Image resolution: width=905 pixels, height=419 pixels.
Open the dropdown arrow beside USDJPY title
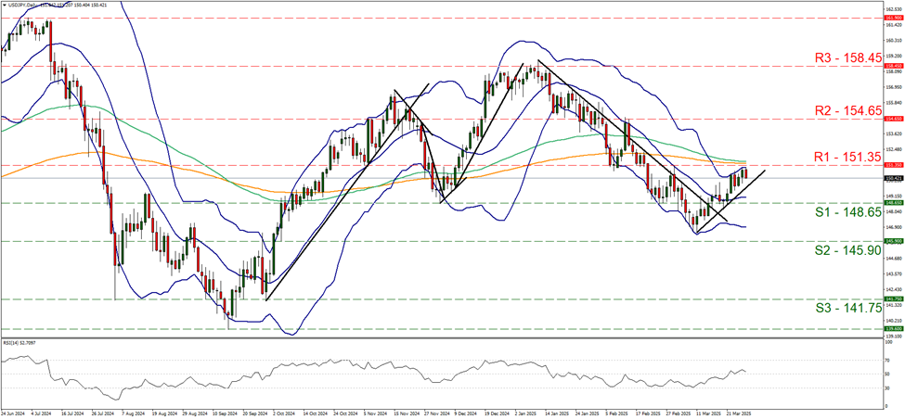pyautogui.click(x=4, y=5)
